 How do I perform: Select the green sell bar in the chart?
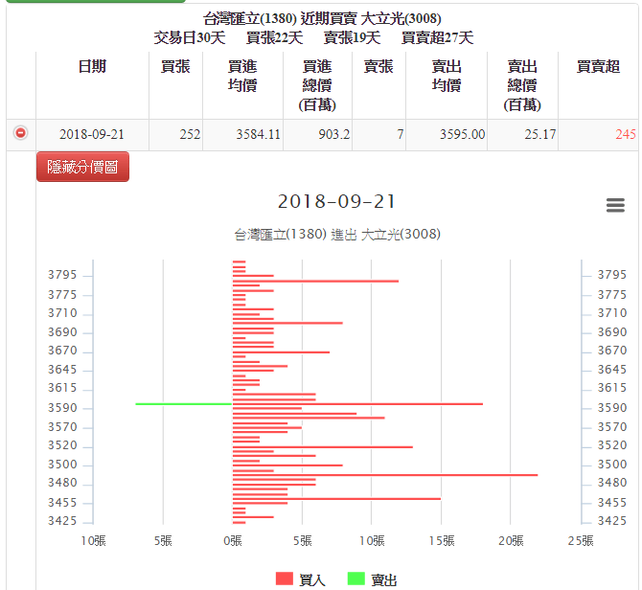(x=184, y=403)
